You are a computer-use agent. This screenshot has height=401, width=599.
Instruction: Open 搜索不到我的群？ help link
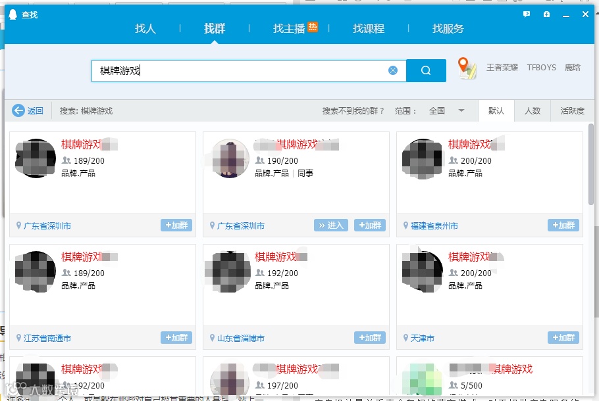[x=353, y=110]
